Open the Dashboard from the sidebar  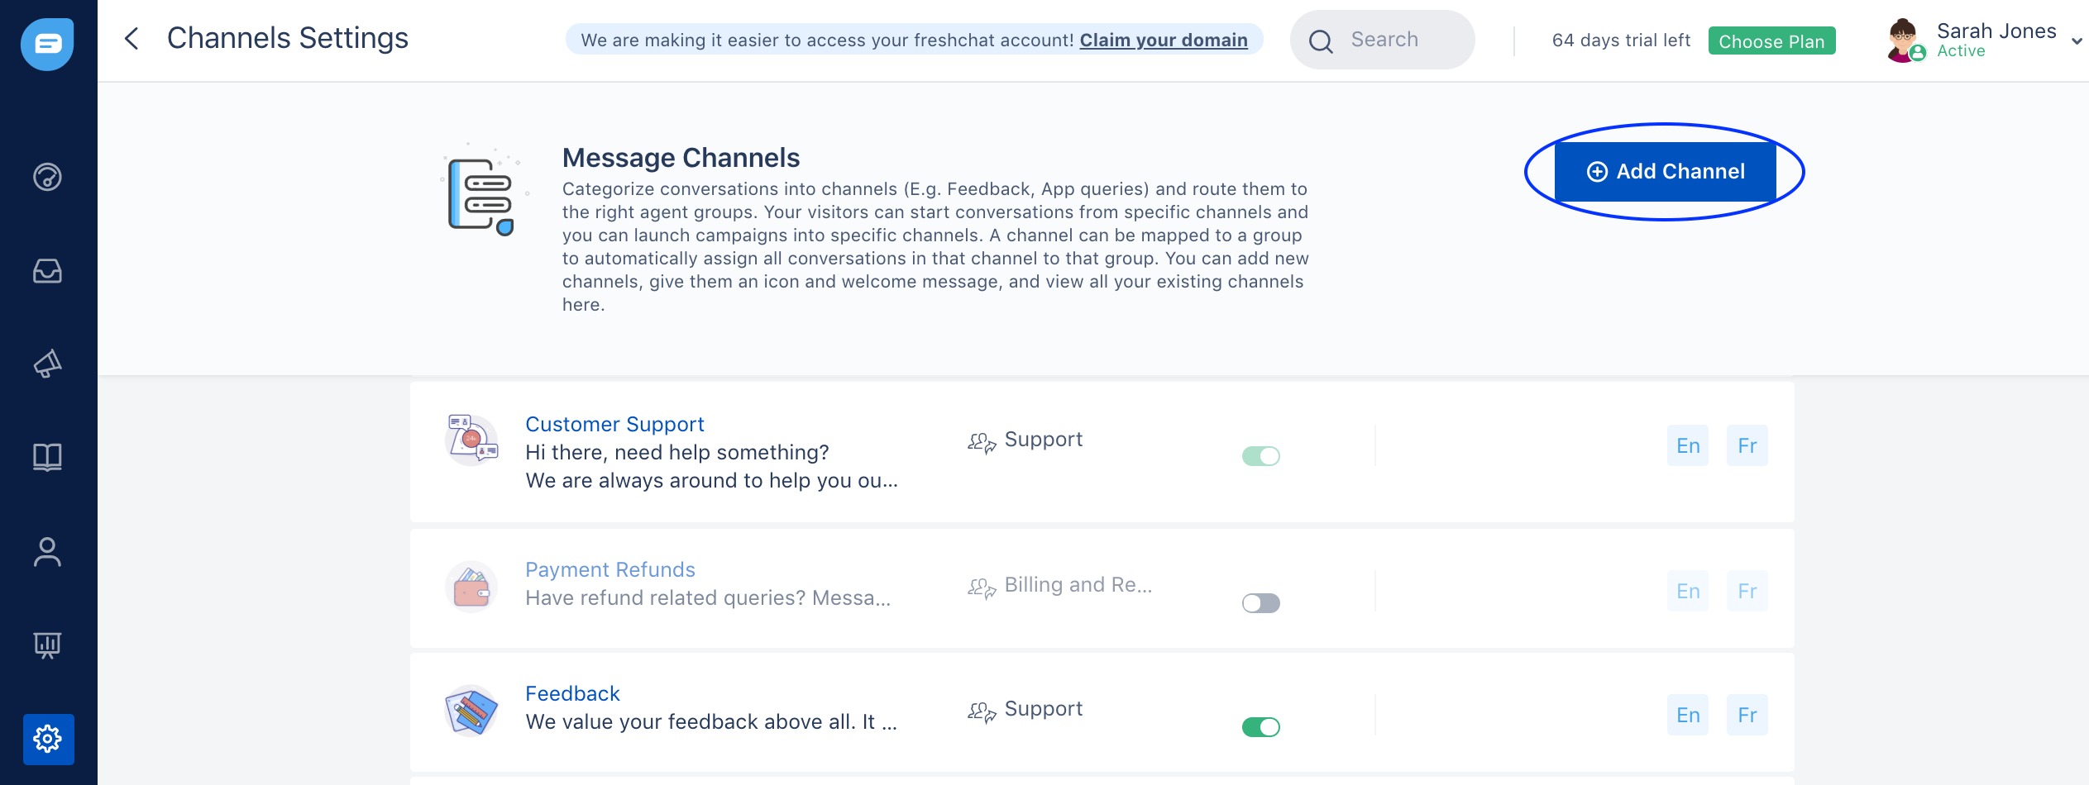click(x=47, y=178)
